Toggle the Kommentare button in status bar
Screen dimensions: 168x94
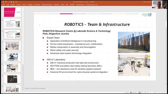pos(134,93)
